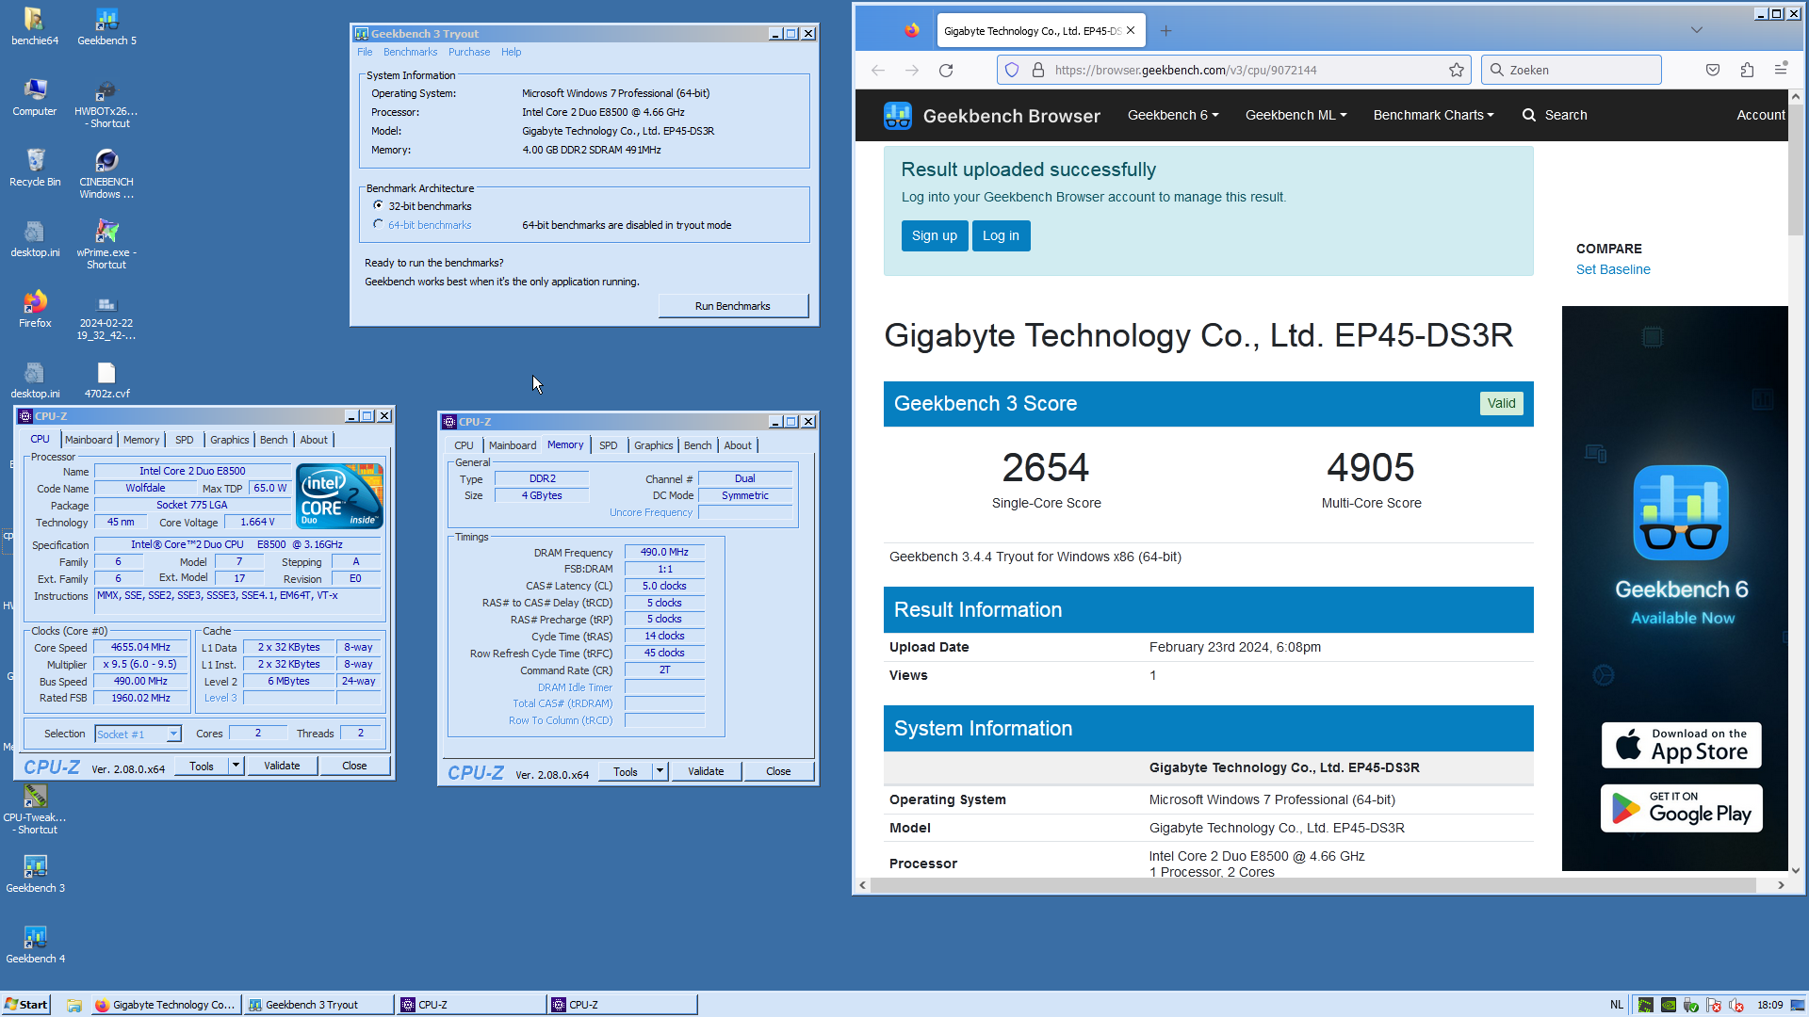Screen dimensions: 1809x1017
Task: Open Geekbench 5 desktop shortcut
Action: click(x=106, y=26)
